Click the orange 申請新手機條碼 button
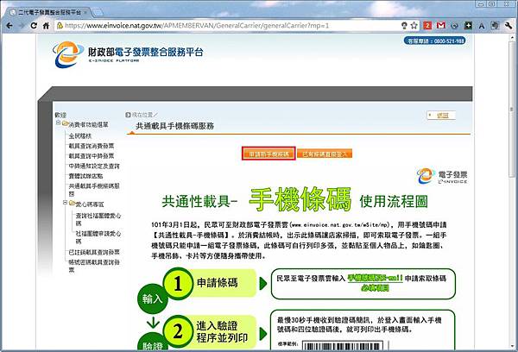Image resolution: width=518 pixels, height=352 pixels. point(268,154)
